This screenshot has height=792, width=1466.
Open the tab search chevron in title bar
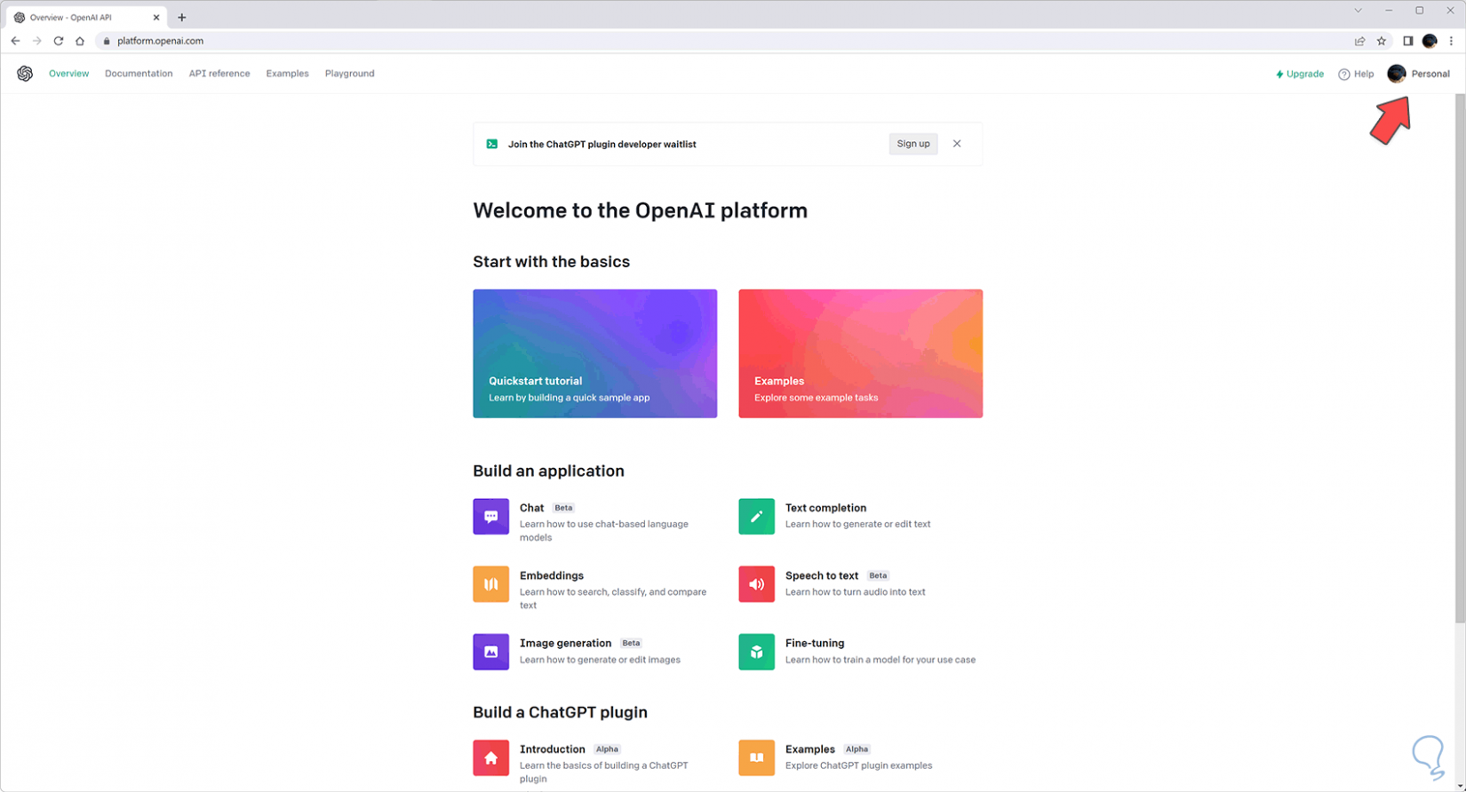point(1358,11)
